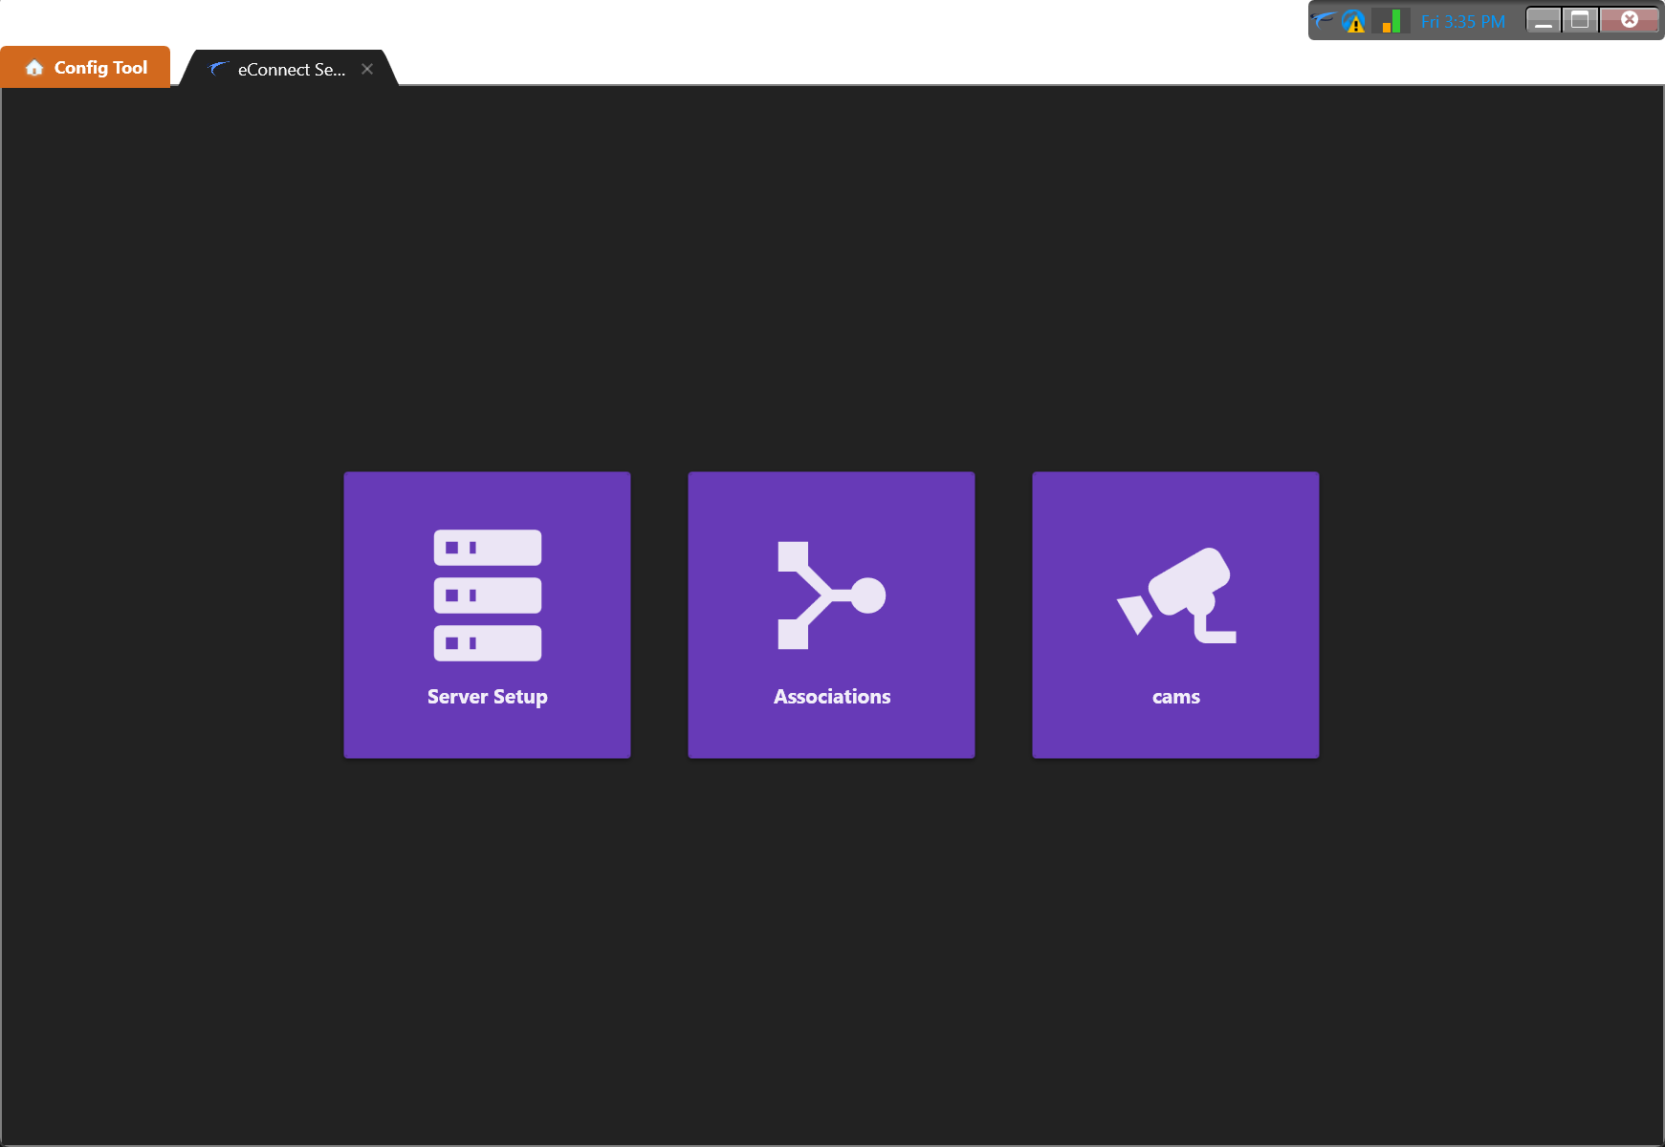Maximize the application window
The height and width of the screenshot is (1147, 1665).
coord(1580,20)
